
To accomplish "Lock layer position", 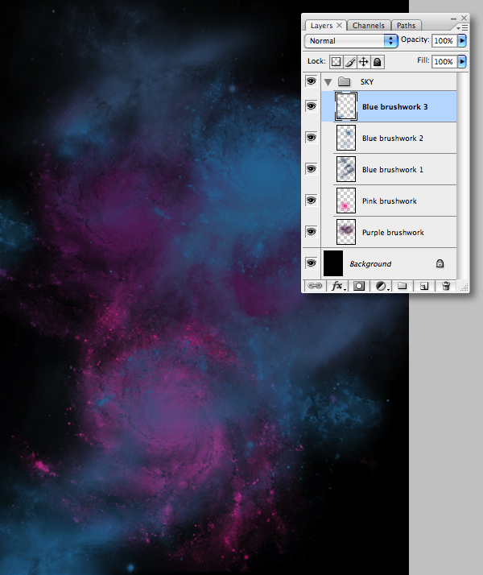I will [364, 61].
